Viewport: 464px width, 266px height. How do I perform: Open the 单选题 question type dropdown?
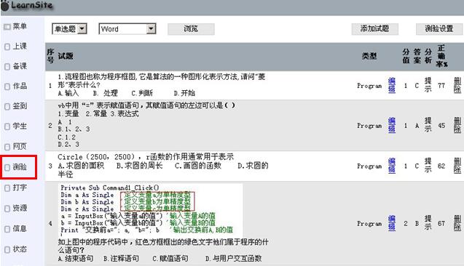tap(69, 29)
